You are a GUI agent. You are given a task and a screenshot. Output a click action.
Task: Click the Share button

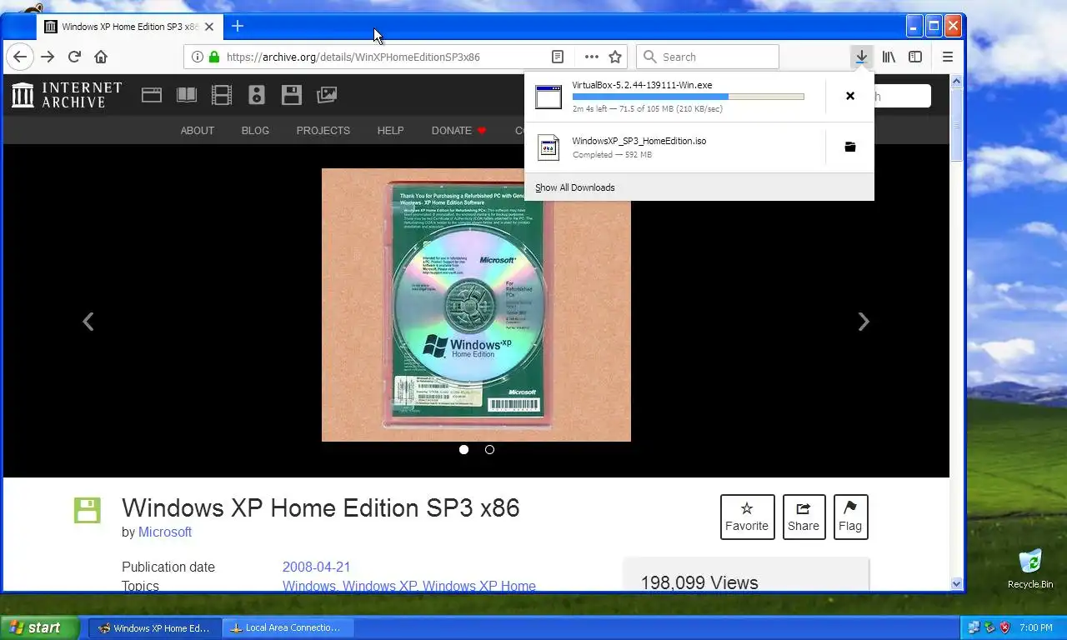point(804,517)
